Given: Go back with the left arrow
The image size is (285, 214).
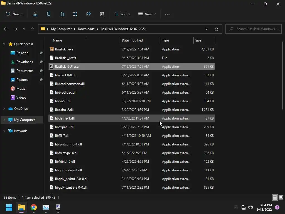Looking at the screenshot, I should [6, 29].
